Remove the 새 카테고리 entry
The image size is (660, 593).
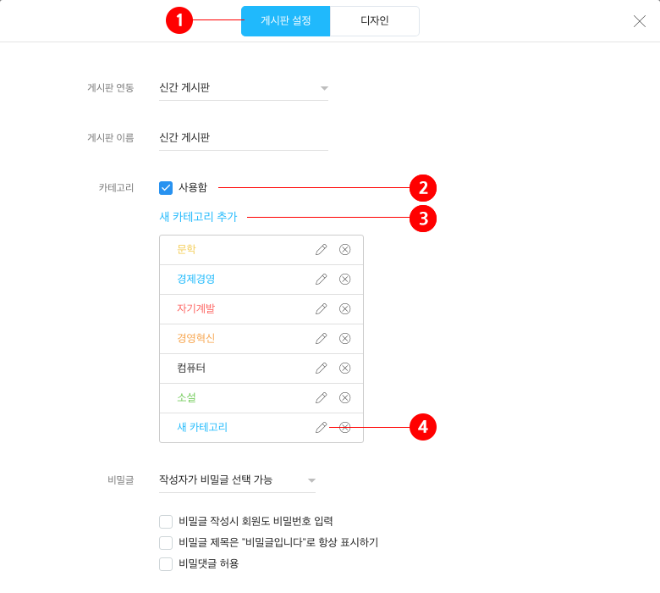[344, 427]
